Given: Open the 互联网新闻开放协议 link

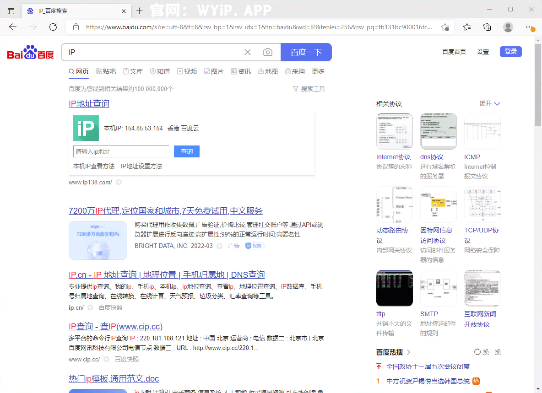Looking at the screenshot, I should tap(480, 319).
